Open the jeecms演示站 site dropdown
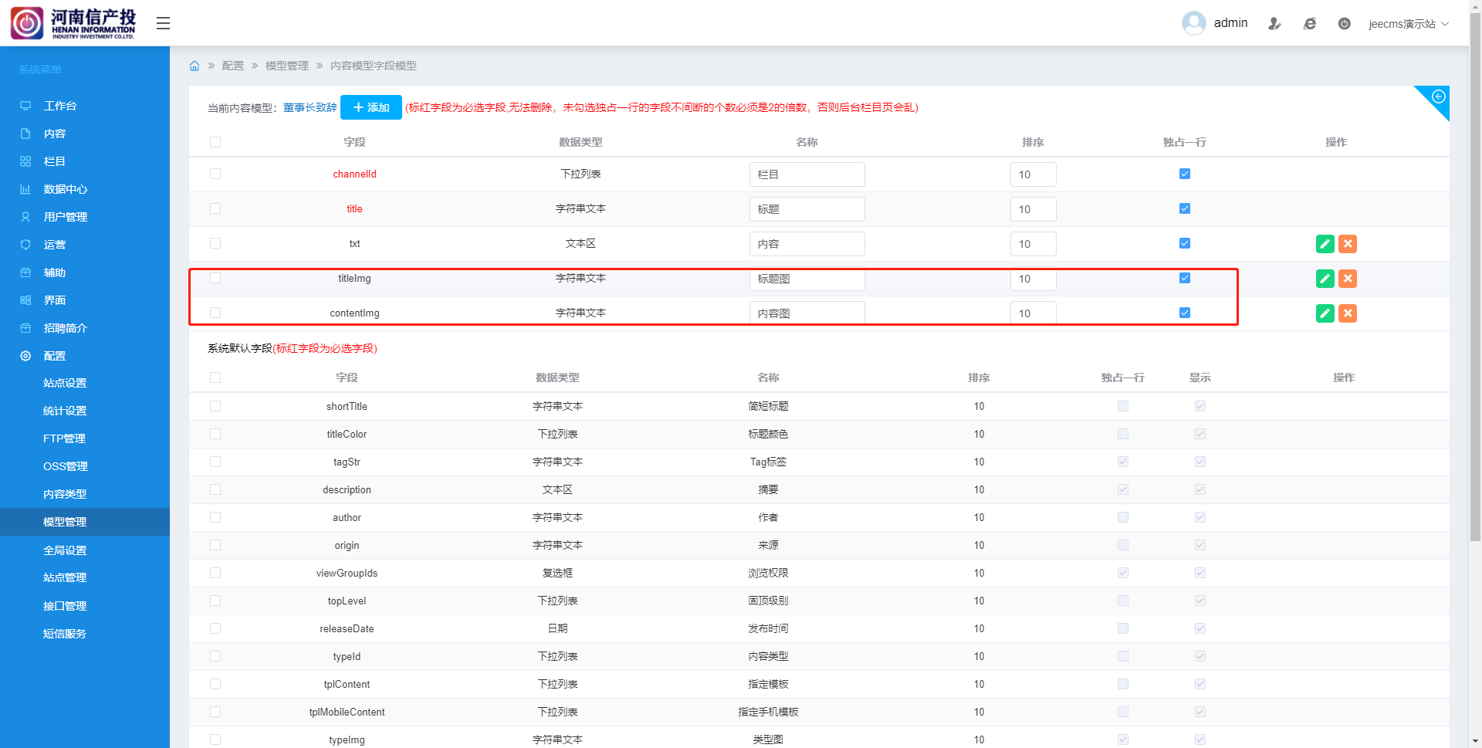This screenshot has width=1482, height=748. pos(1409,24)
